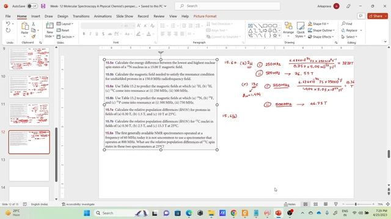
Task: Click the Bullets list icon
Action: (163, 26)
